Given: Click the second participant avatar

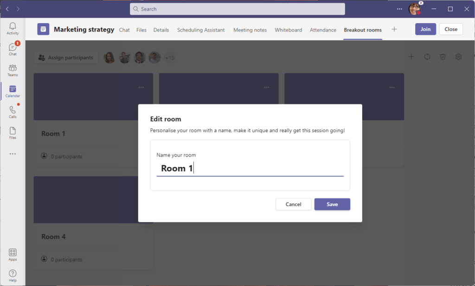Looking at the screenshot, I should point(124,57).
